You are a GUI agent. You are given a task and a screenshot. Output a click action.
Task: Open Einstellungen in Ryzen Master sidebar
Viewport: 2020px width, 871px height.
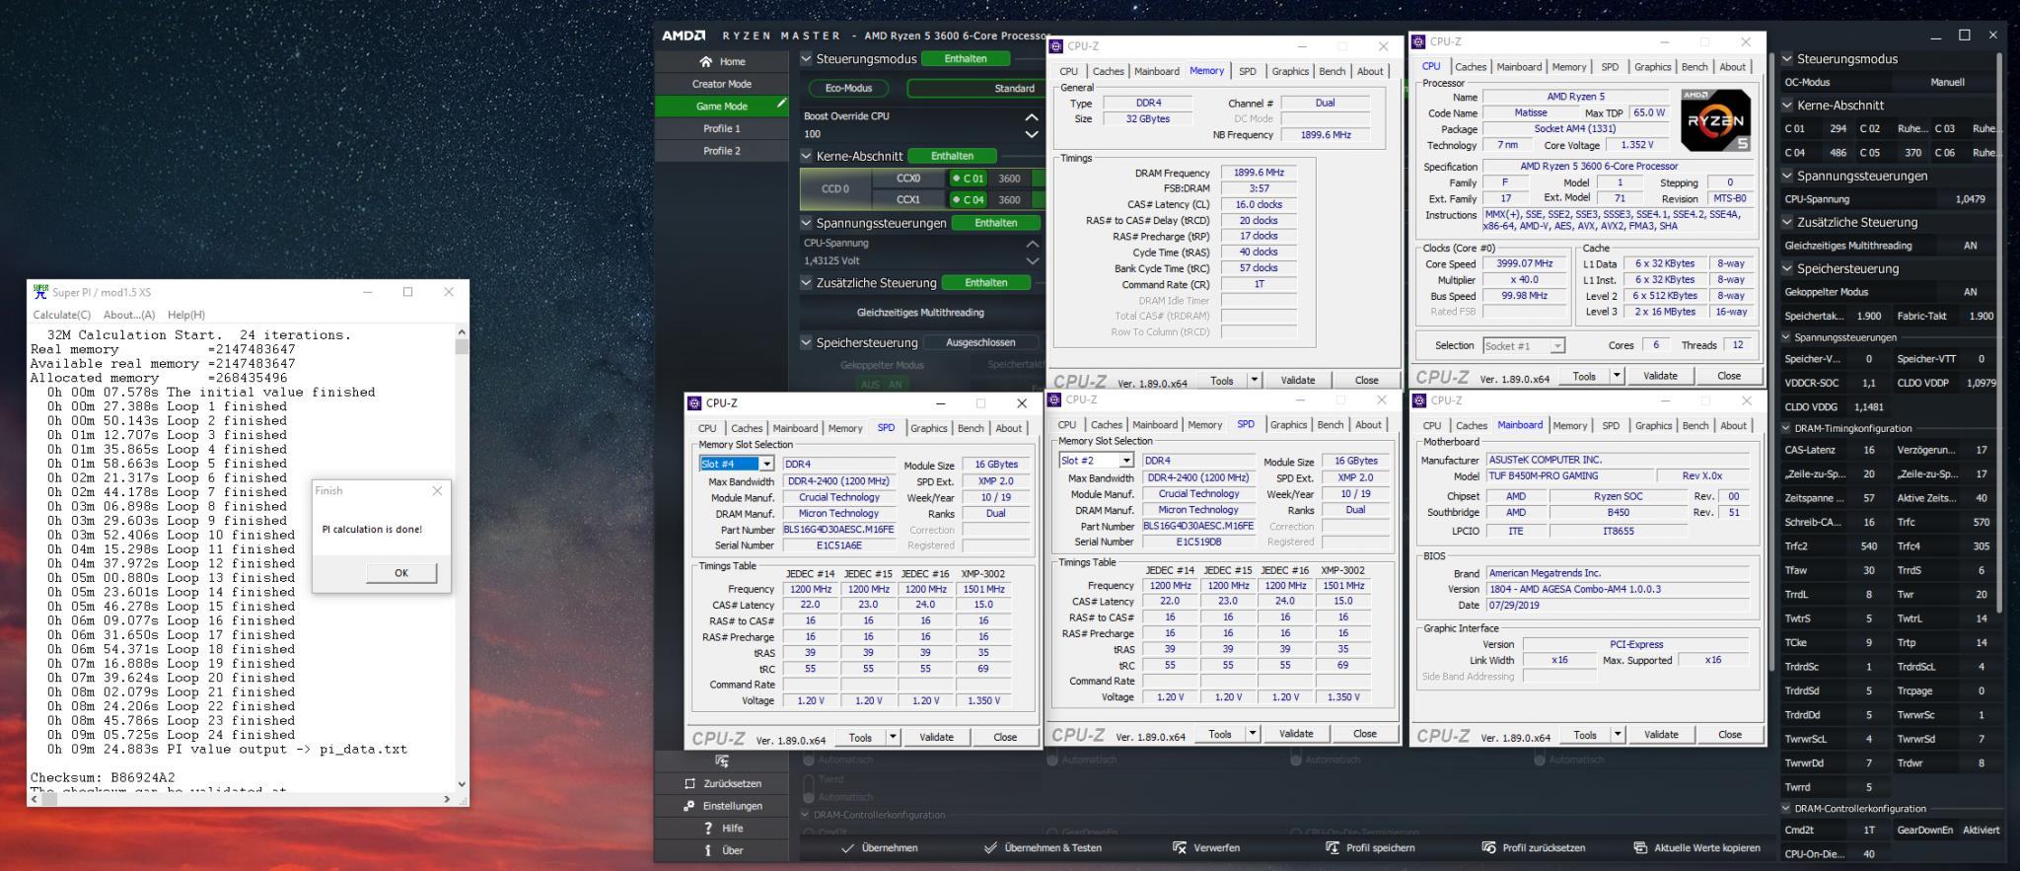[722, 806]
